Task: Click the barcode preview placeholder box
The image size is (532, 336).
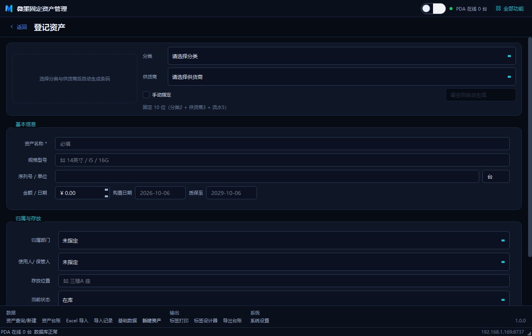Action: [x=75, y=79]
